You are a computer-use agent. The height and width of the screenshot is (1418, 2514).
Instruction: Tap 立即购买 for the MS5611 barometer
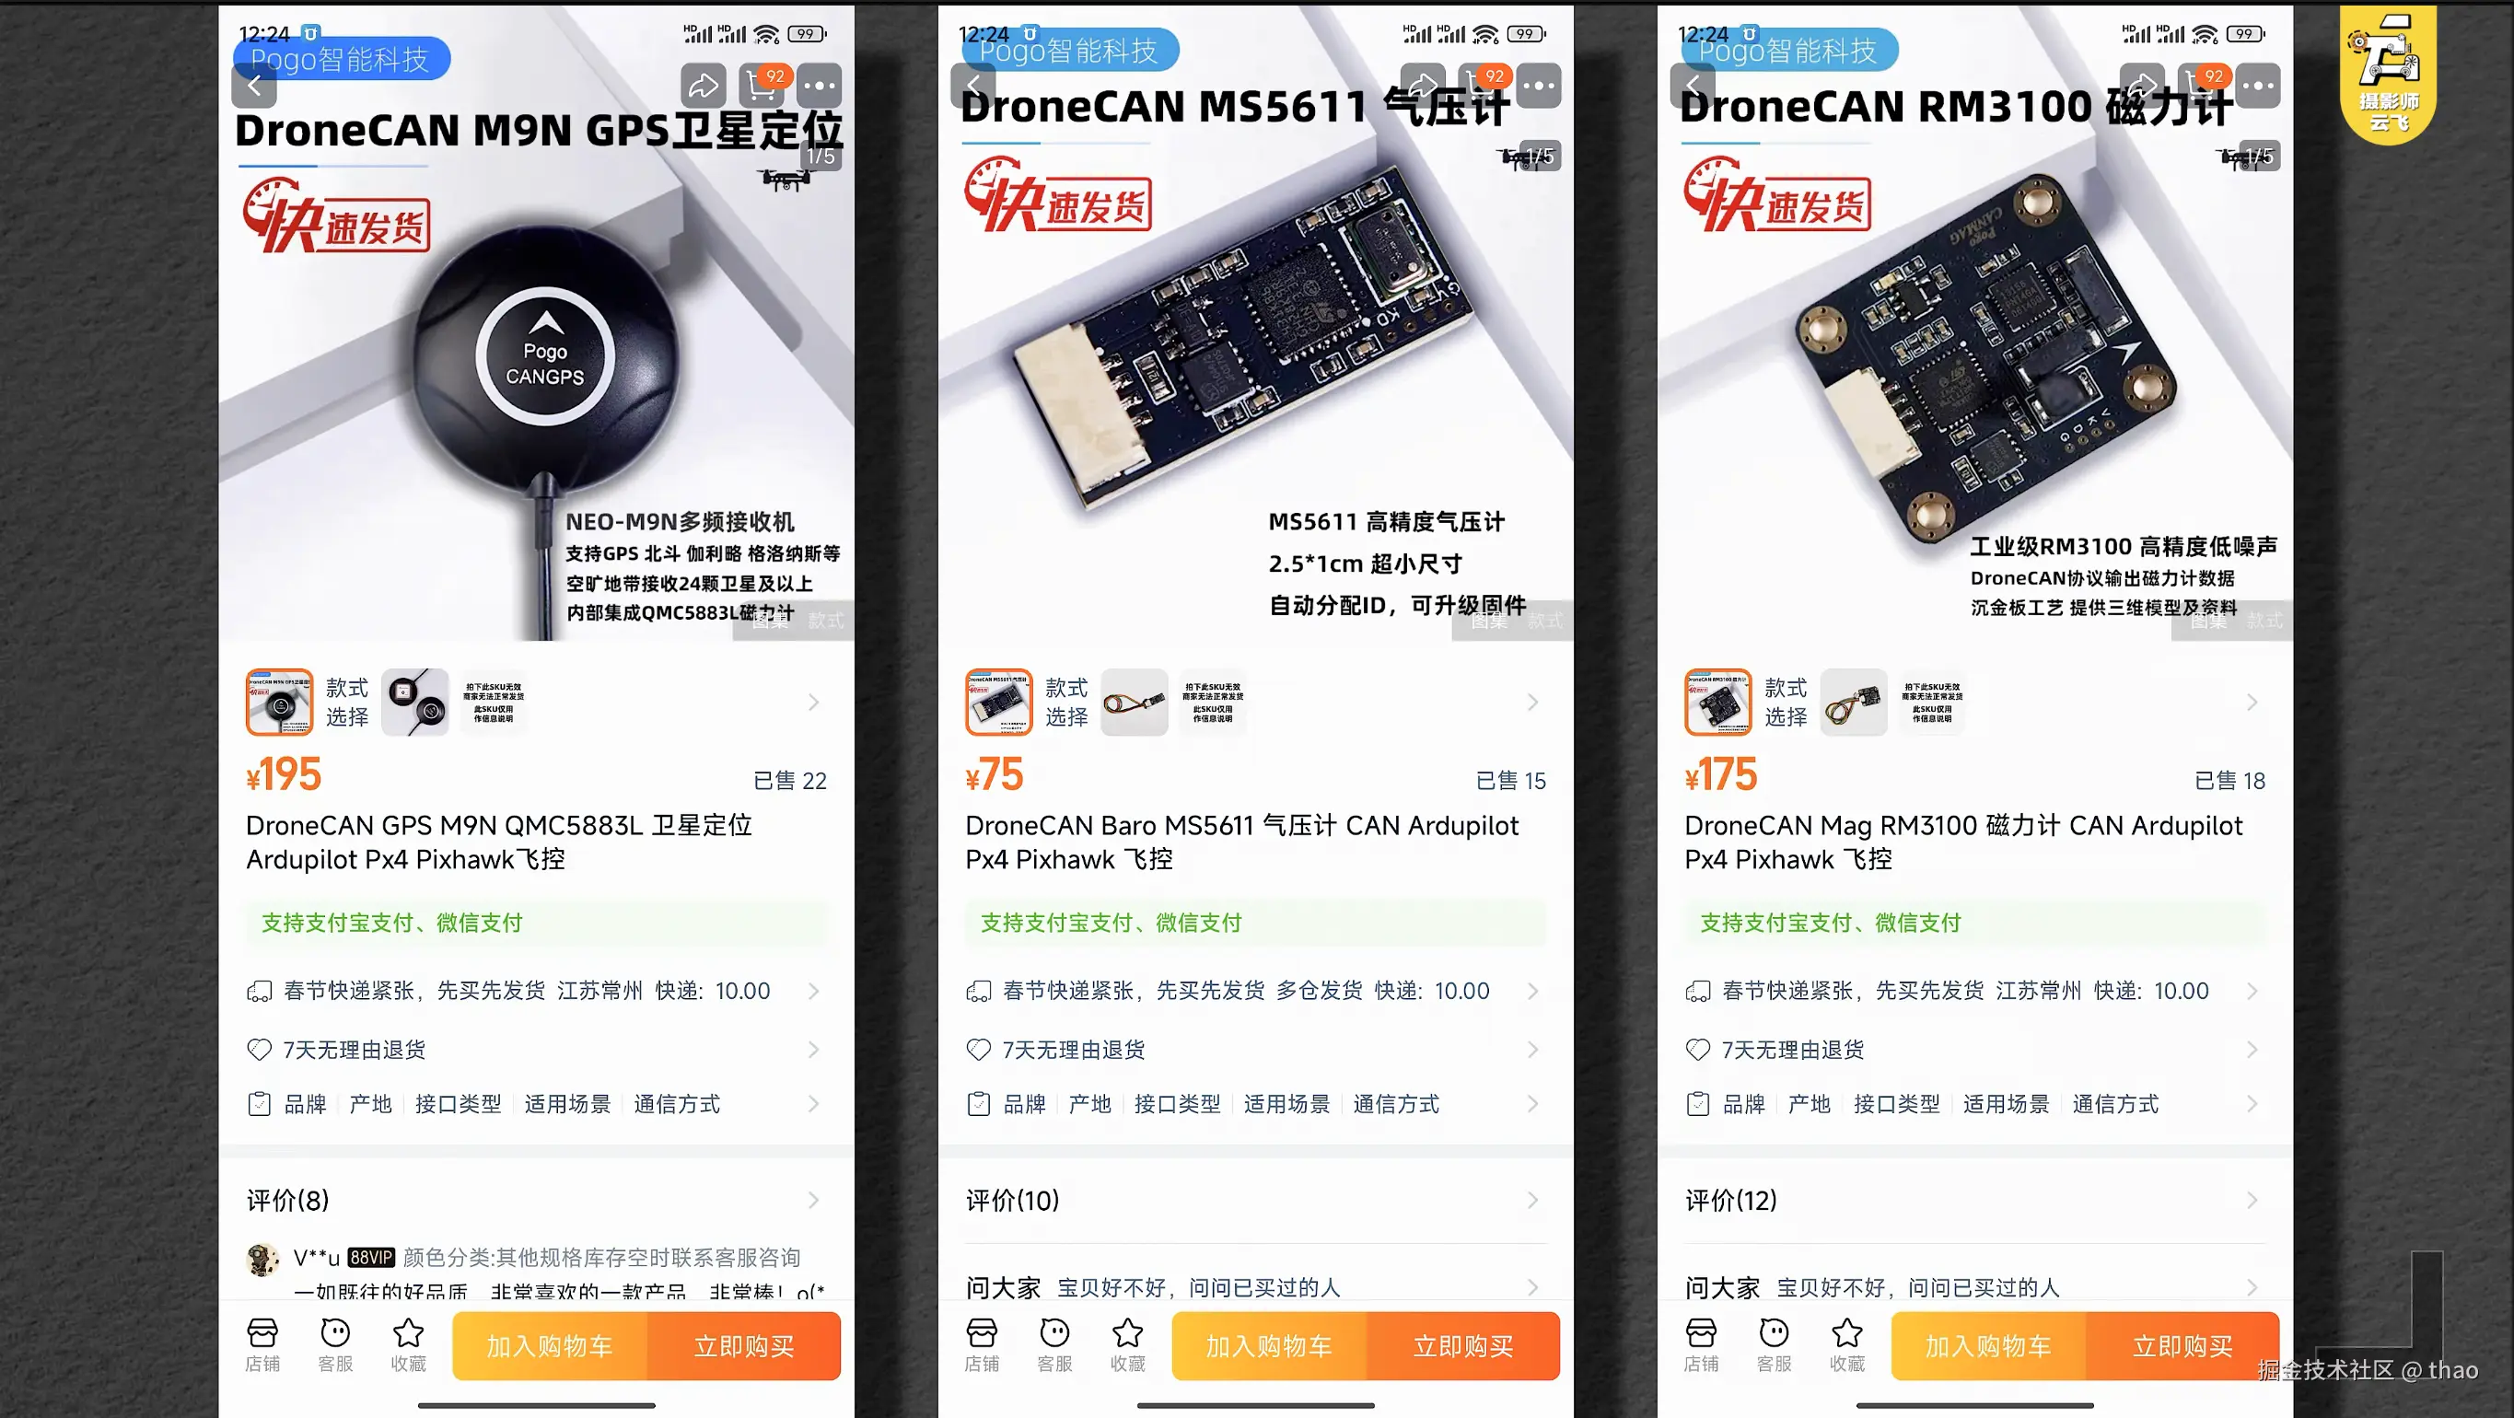click(1463, 1346)
